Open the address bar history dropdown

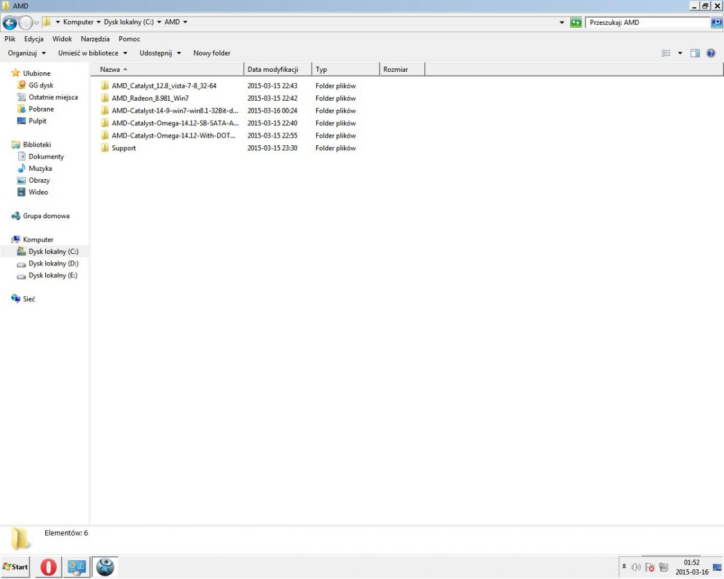(562, 22)
